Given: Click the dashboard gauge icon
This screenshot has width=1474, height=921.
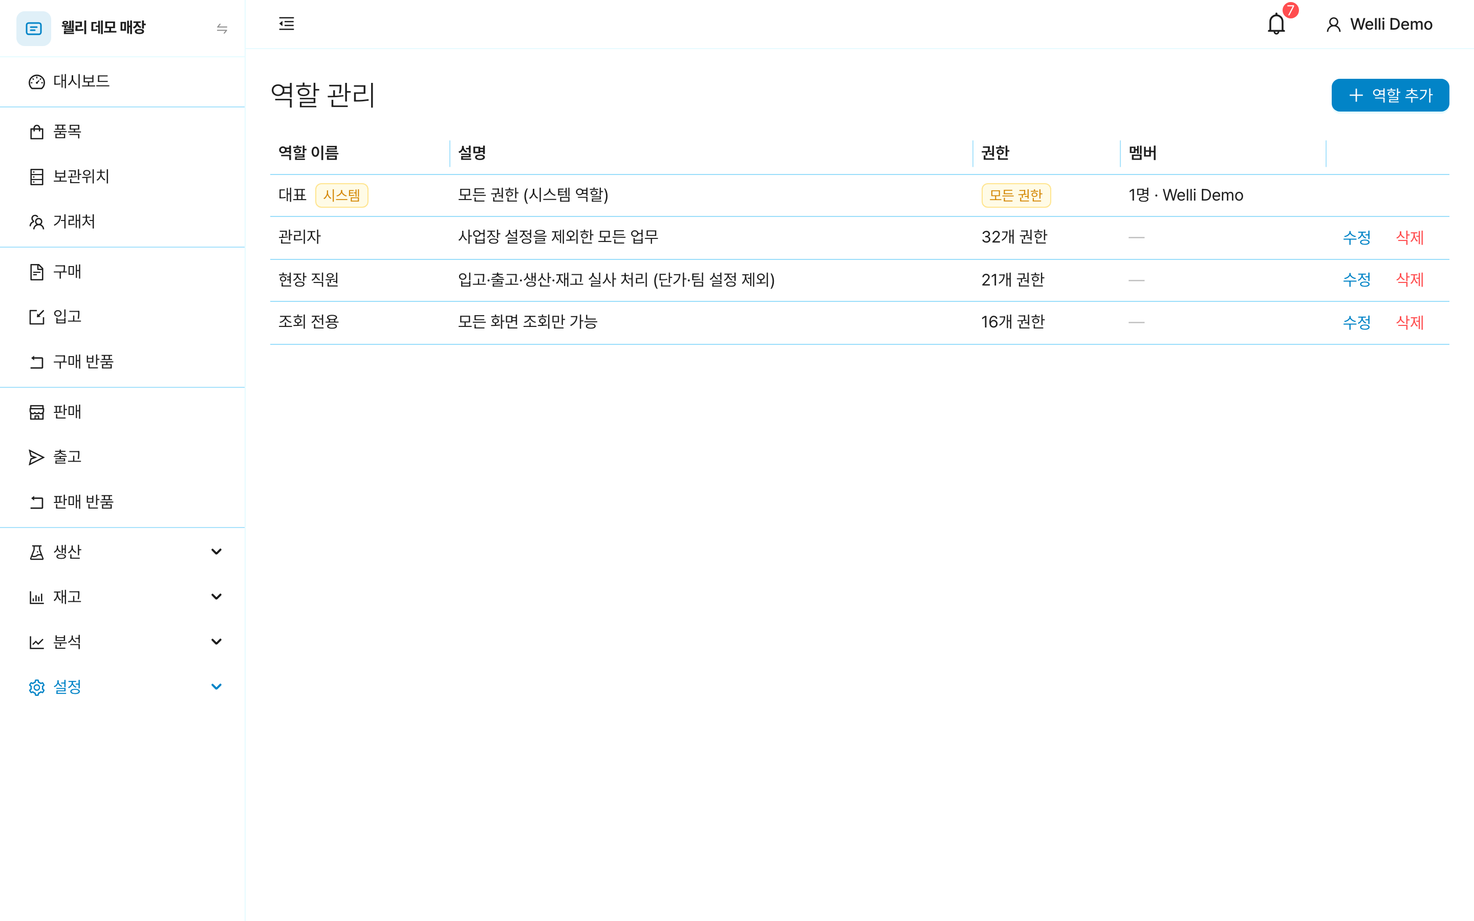Looking at the screenshot, I should point(36,82).
